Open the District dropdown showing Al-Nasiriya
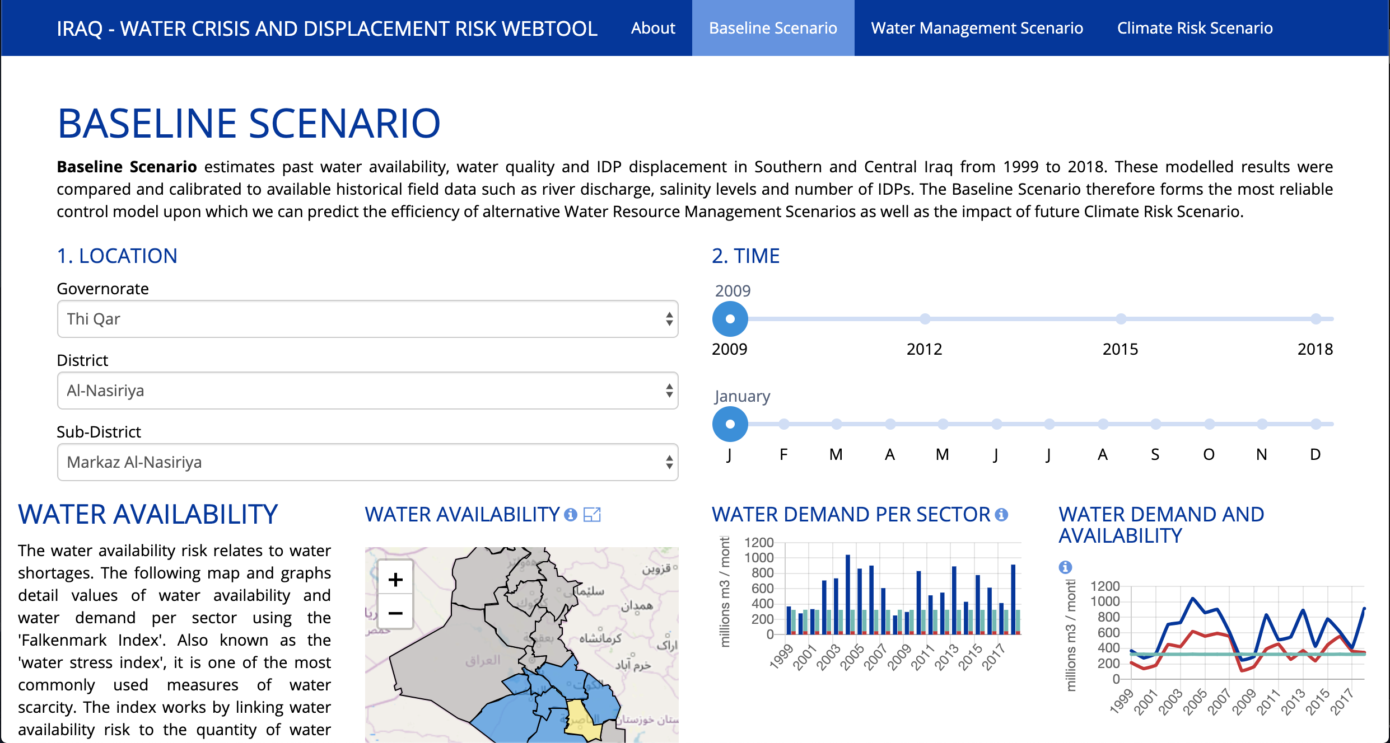The width and height of the screenshot is (1390, 743). (367, 391)
